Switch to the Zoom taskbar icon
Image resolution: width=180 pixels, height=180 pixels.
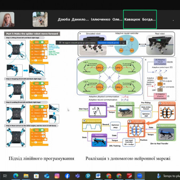(140, 176)
